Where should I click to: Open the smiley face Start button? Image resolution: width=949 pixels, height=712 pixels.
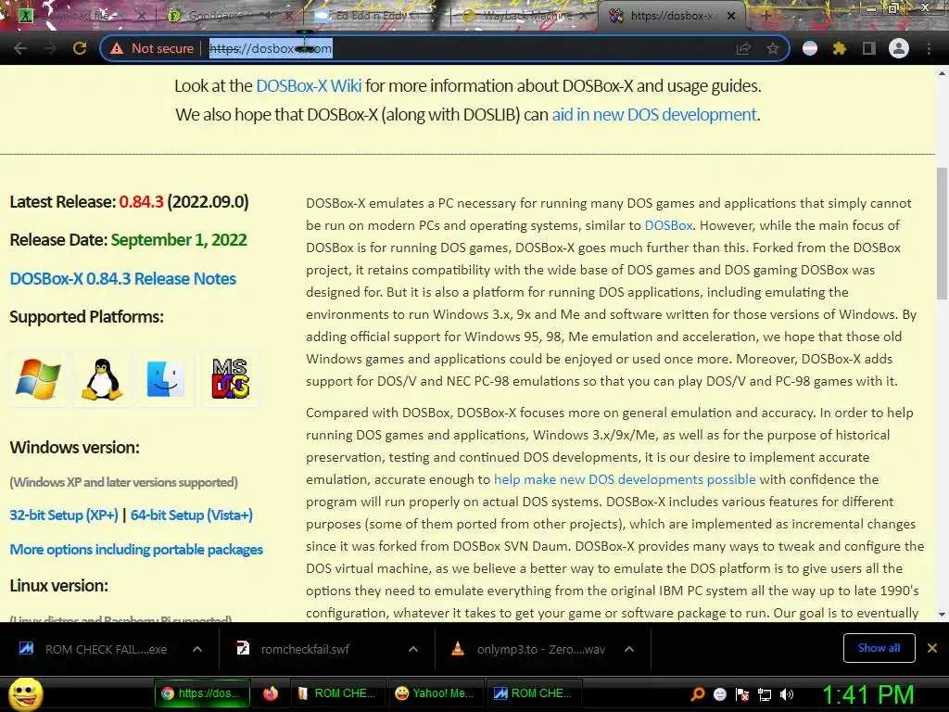pyautogui.click(x=25, y=694)
